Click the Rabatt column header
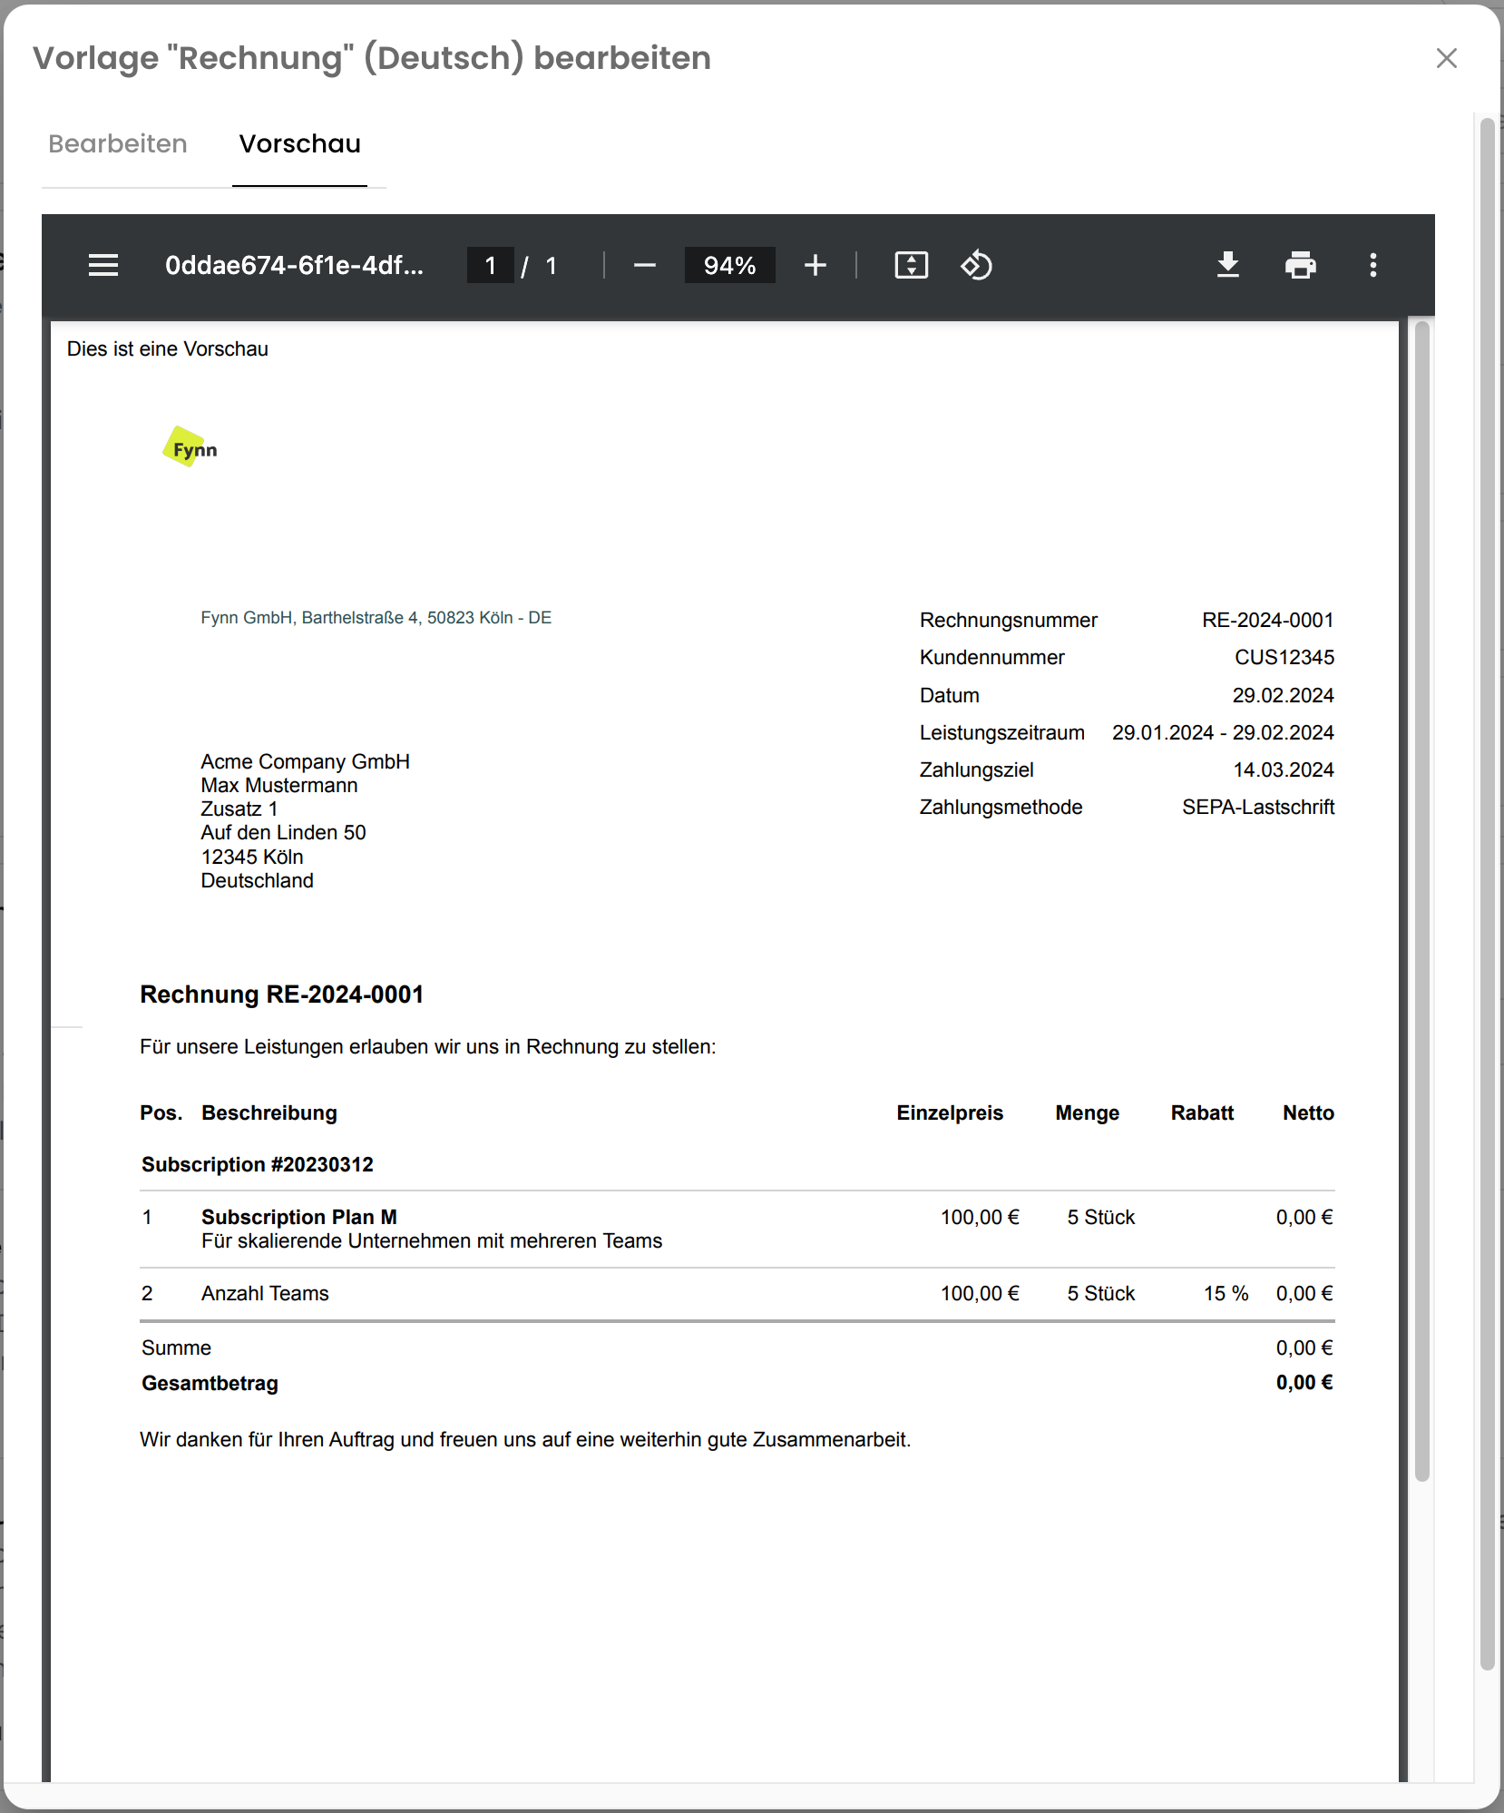This screenshot has width=1504, height=1813. pos(1202,1113)
